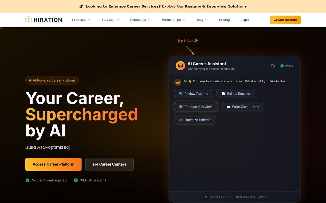Click the 'Build ATS-optimized' tagline text
Screen dimensions: 326x203
[x=47, y=147]
